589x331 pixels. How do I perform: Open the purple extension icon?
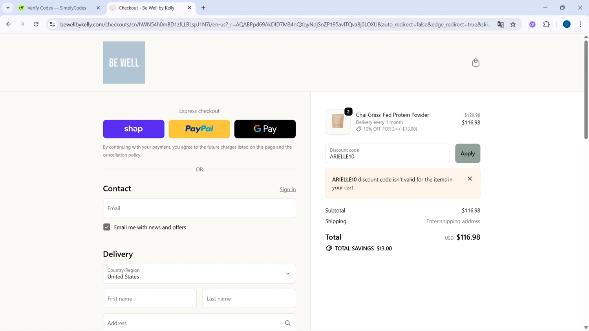(x=532, y=24)
